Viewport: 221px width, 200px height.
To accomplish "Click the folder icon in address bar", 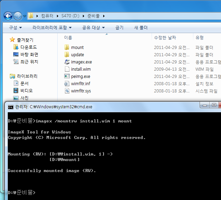I will (x=31, y=16).
